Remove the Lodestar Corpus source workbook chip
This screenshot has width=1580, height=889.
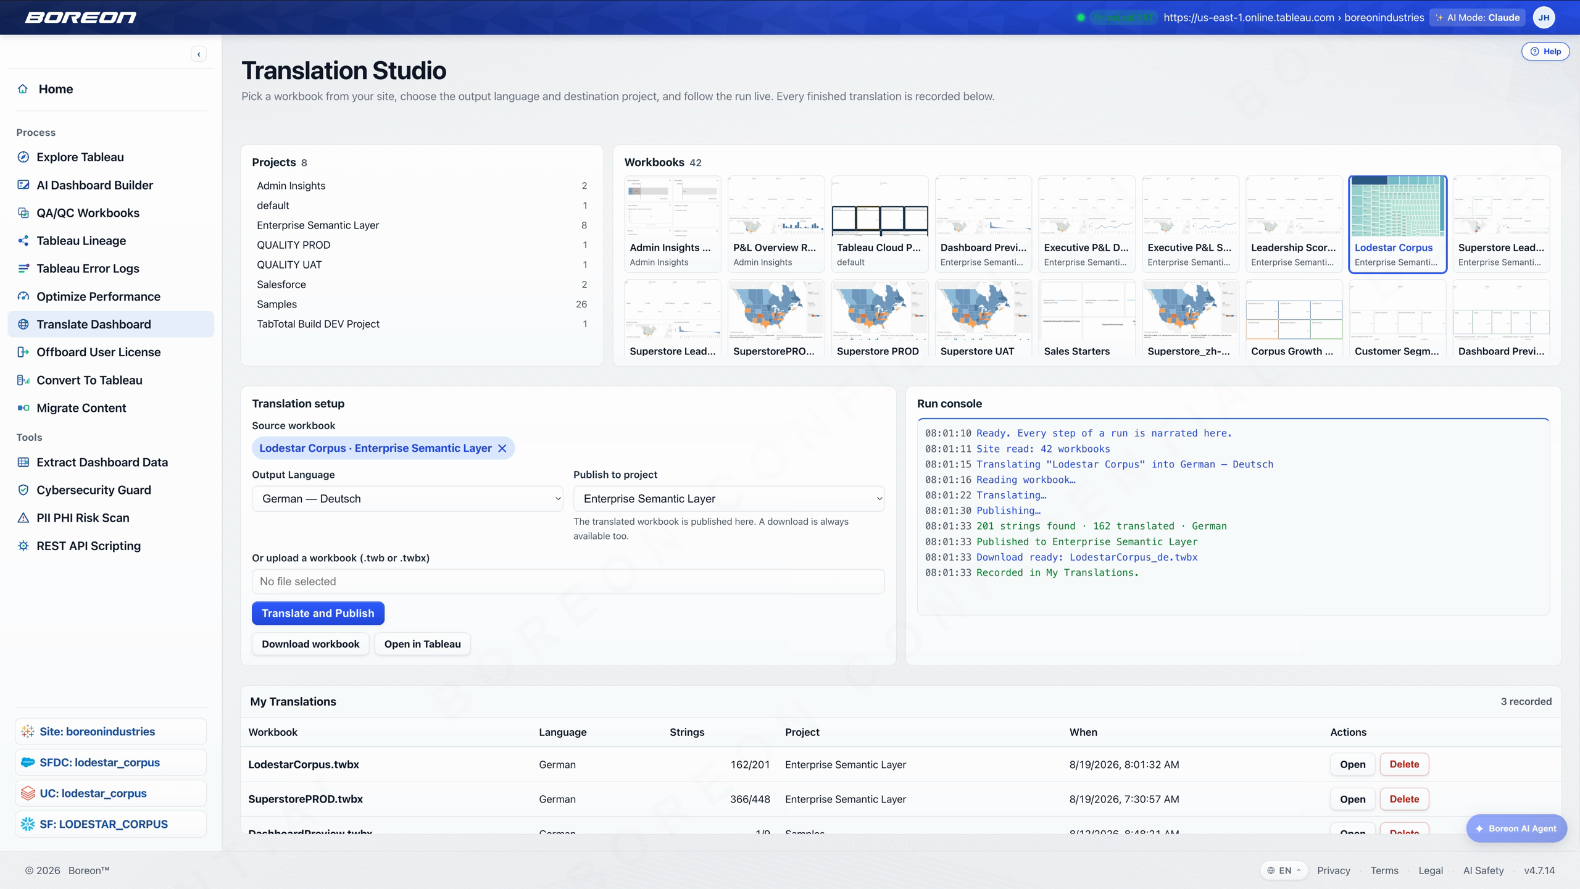[x=502, y=448]
